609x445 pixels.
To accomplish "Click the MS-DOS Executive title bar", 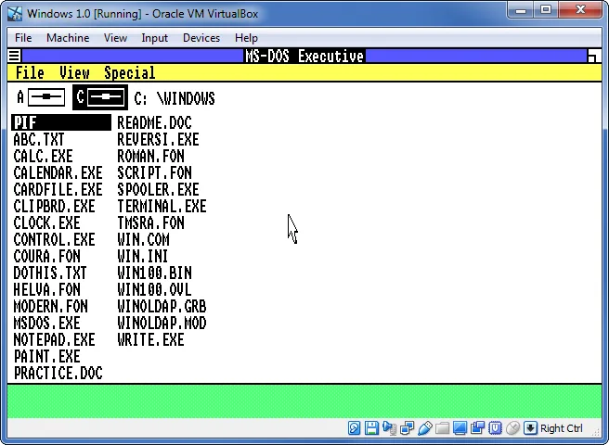I will point(304,56).
